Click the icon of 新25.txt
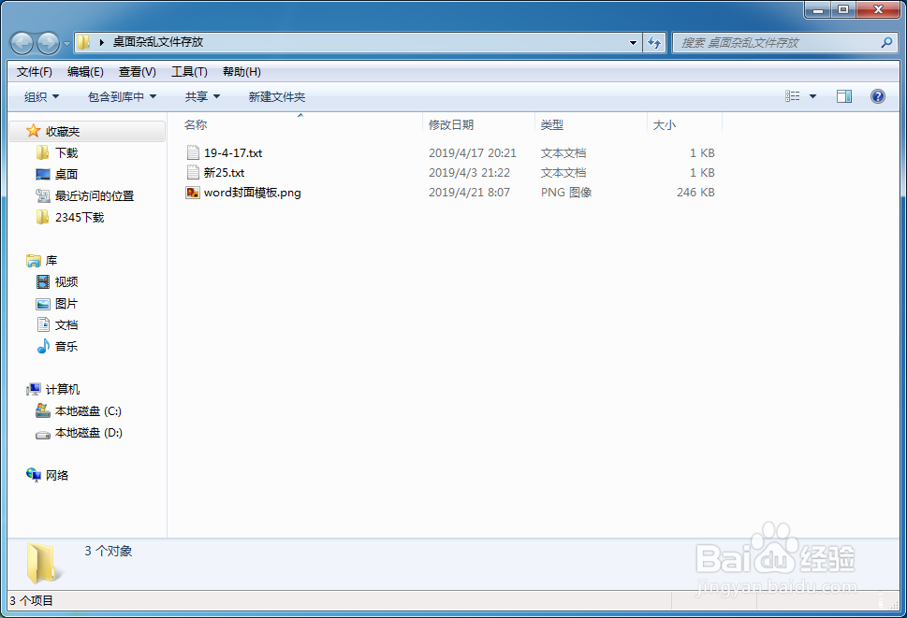Screen dimensions: 907x618 (193, 172)
